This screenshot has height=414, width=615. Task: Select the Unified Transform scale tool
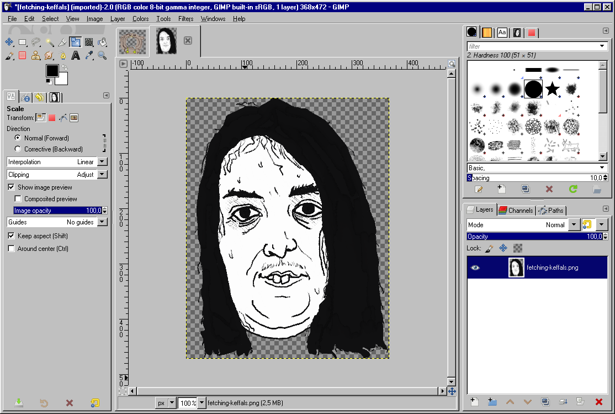pos(75,42)
